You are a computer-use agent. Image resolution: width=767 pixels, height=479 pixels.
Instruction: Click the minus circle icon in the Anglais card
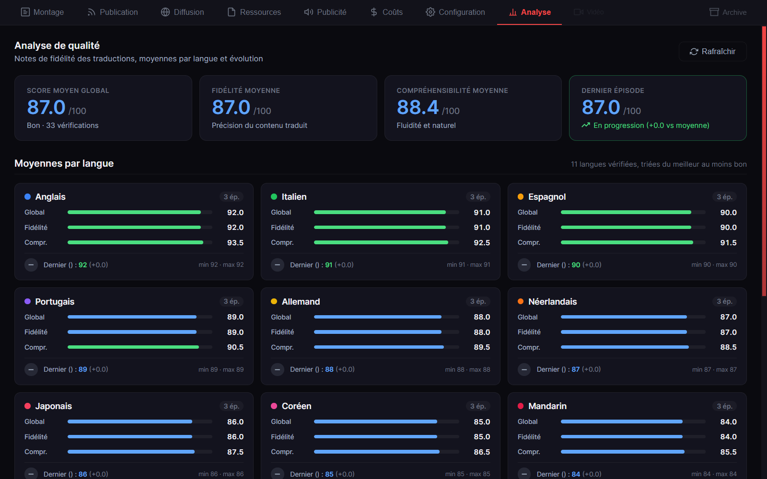(x=31, y=265)
